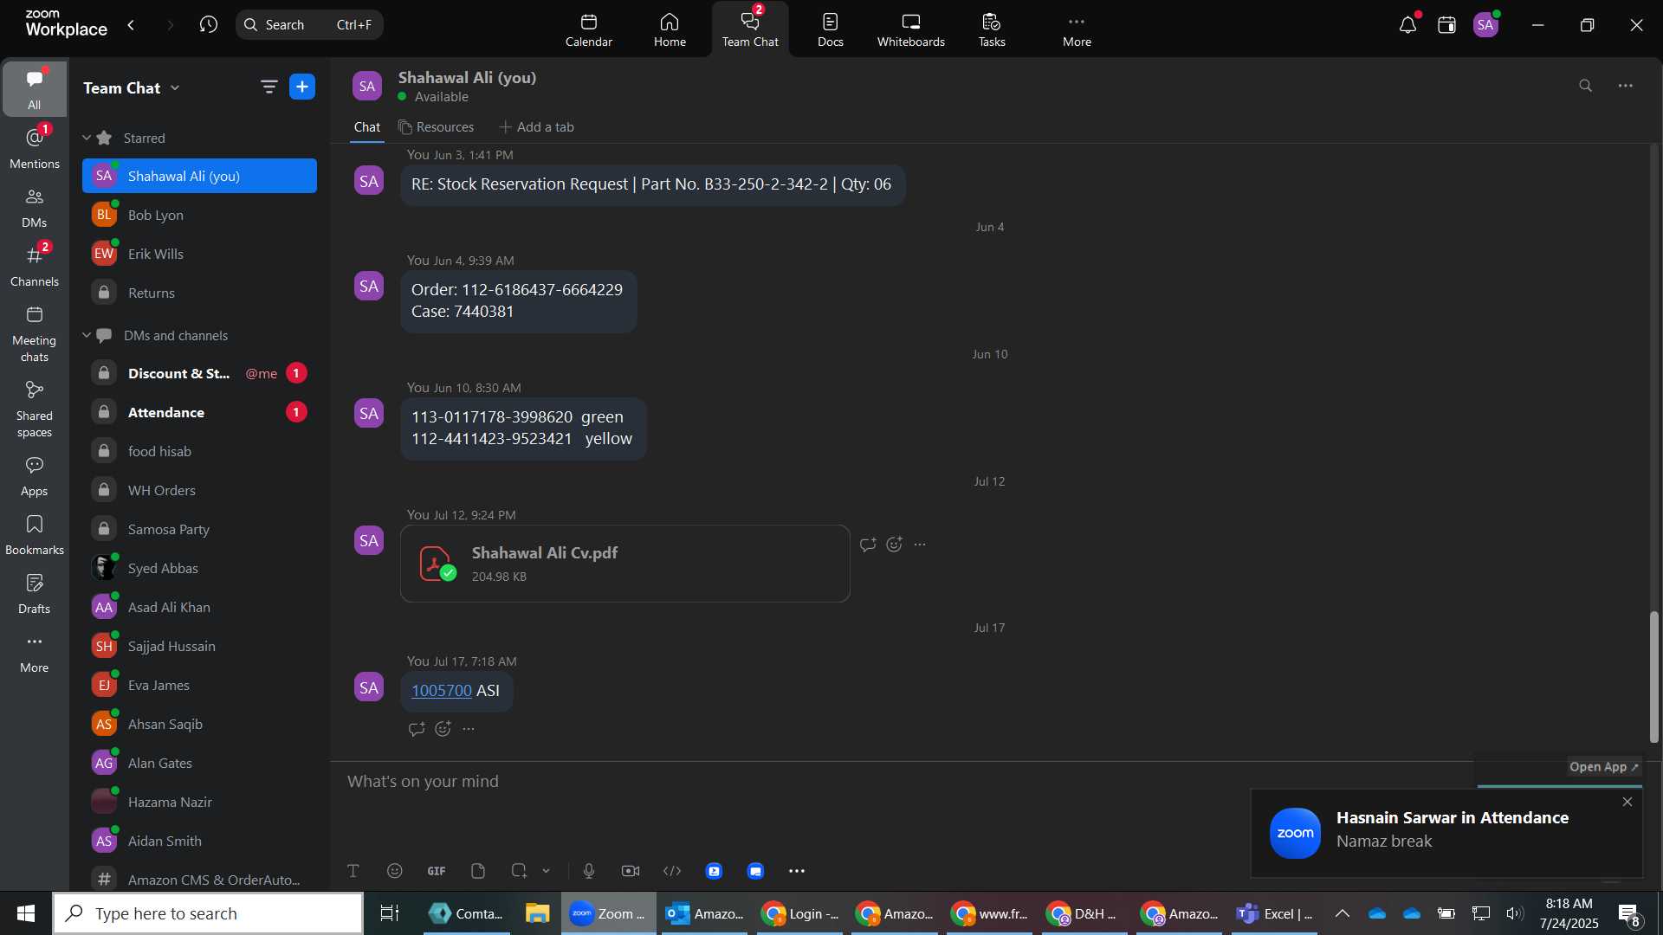Switch to the Whiteboards tab
The height and width of the screenshot is (935, 1663).
[911, 30]
